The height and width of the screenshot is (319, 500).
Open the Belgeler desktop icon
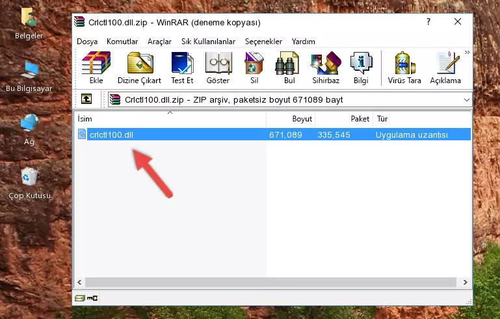(x=29, y=17)
